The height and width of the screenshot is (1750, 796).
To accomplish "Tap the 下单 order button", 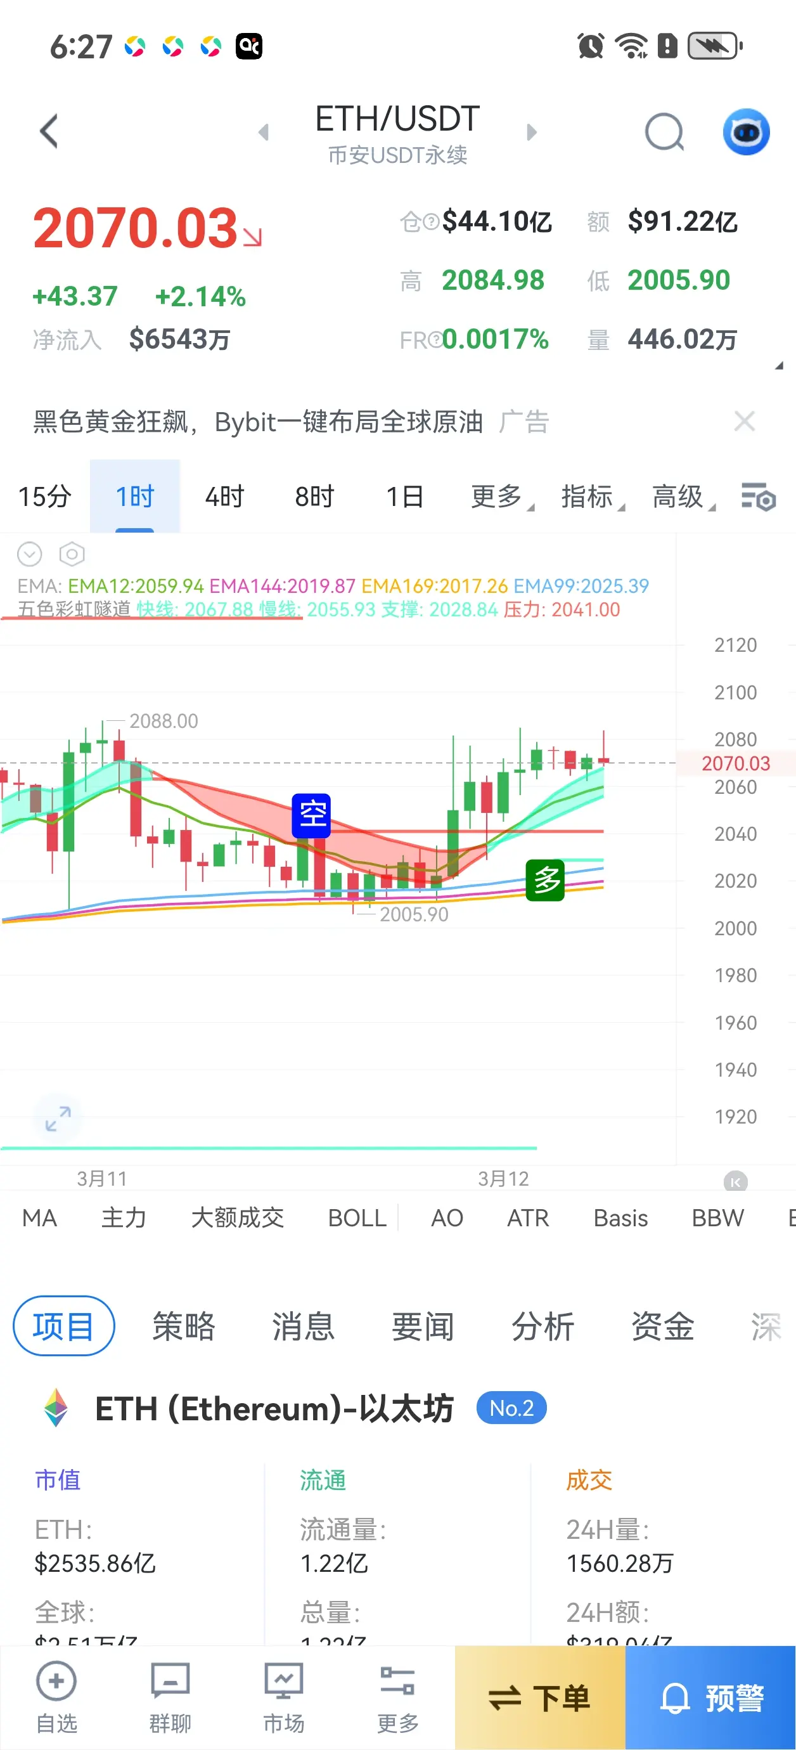I will (x=540, y=1698).
